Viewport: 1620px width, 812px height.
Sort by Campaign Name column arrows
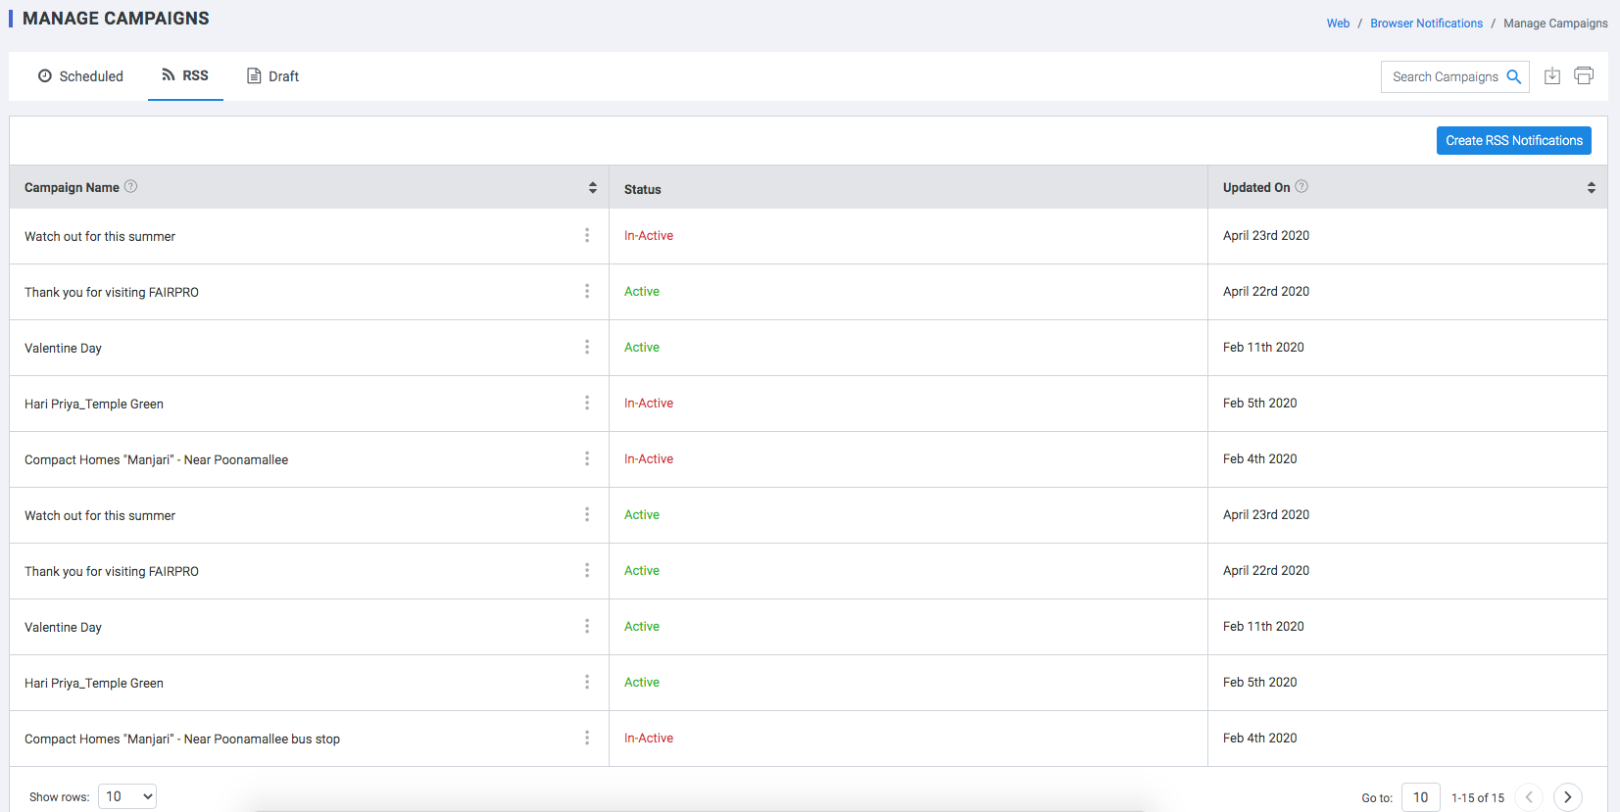[x=593, y=187]
